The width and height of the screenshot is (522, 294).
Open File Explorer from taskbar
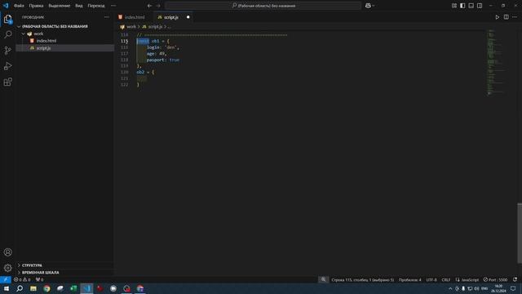pos(33,288)
